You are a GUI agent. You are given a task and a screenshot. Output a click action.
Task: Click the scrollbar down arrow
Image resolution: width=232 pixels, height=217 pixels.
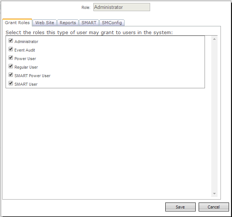(x=214, y=194)
